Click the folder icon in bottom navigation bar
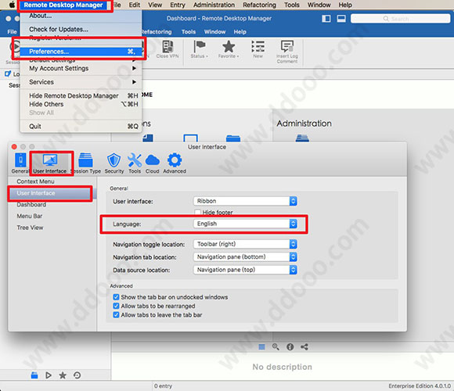This screenshot has height=391, width=454. (34, 375)
